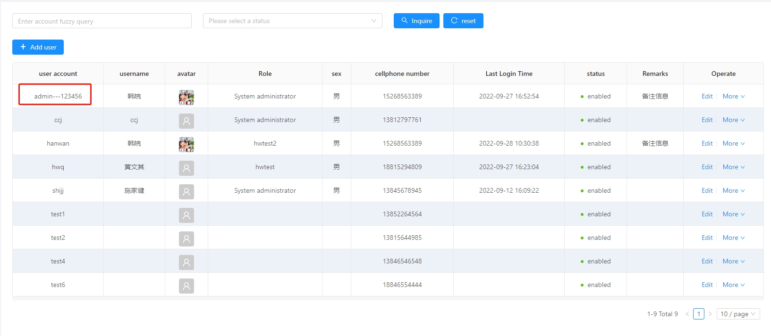Click default avatar icon for user shijj
This screenshot has width=771, height=336.
tap(186, 192)
